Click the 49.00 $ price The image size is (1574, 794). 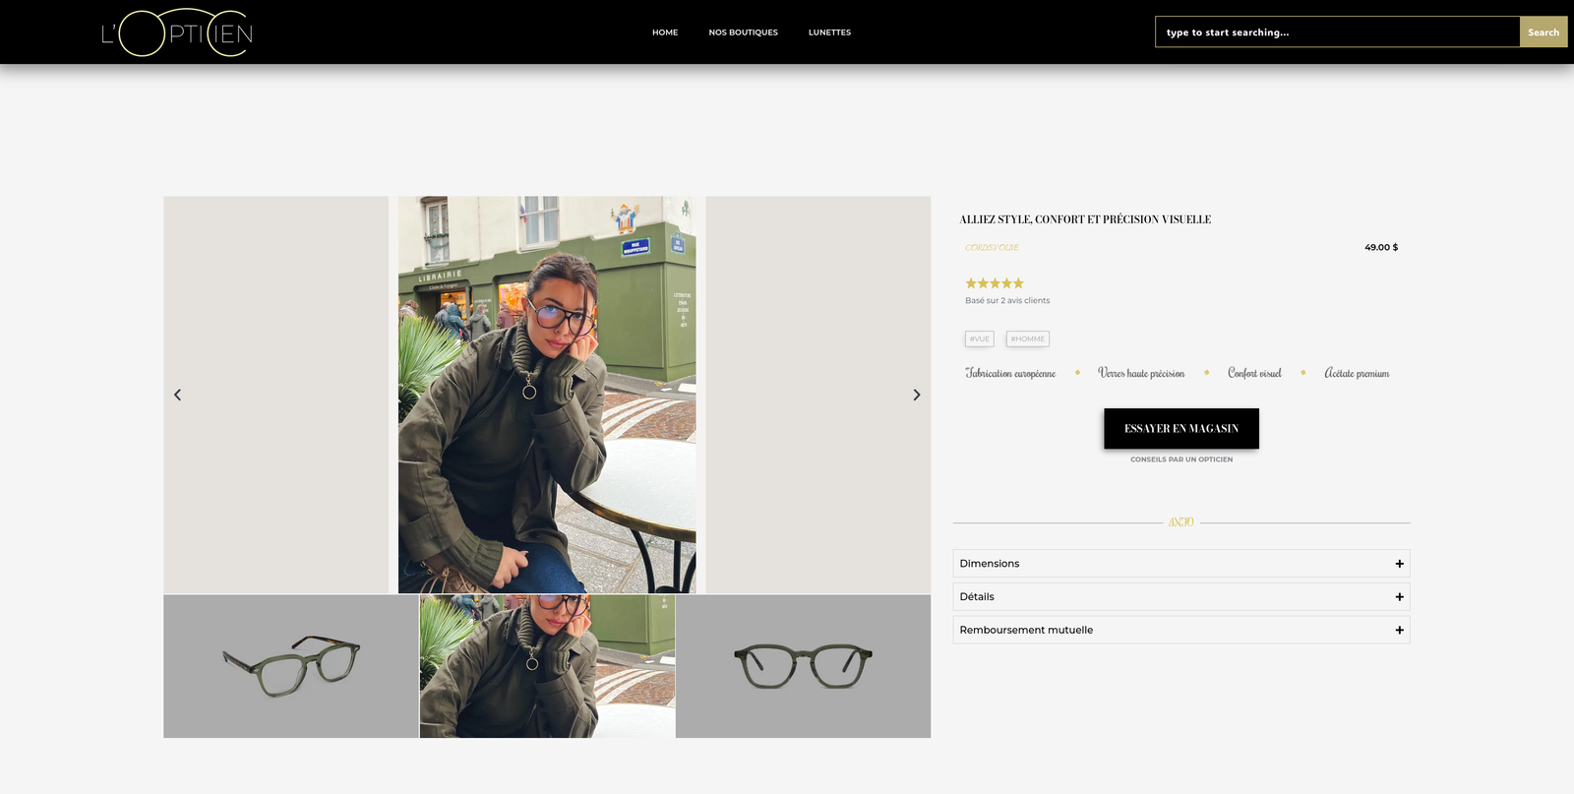point(1381,247)
